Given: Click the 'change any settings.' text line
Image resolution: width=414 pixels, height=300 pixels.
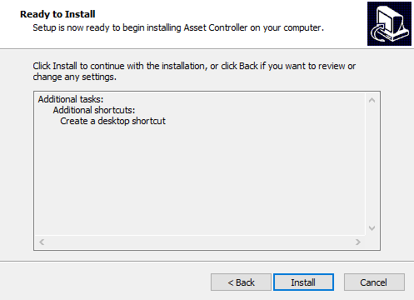Looking at the screenshot, I should pos(74,77).
